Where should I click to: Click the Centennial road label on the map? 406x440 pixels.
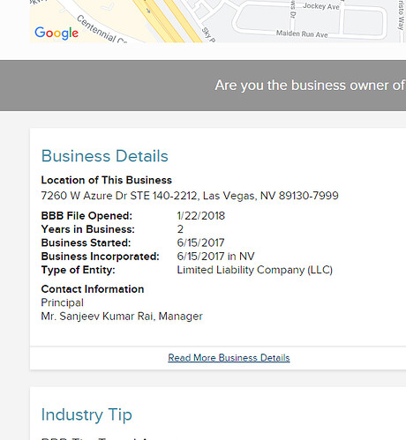(101, 30)
